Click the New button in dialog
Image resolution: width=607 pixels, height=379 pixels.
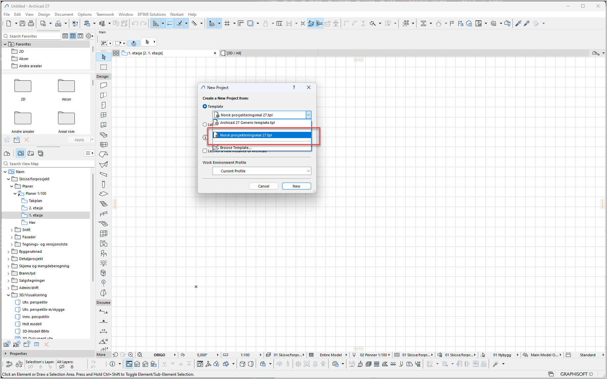click(296, 186)
